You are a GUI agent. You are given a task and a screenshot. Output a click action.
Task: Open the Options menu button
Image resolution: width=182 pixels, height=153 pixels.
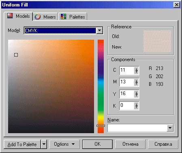(64, 144)
